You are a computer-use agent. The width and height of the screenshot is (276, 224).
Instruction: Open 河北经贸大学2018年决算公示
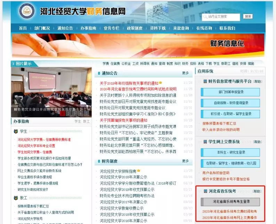[x=123, y=177]
